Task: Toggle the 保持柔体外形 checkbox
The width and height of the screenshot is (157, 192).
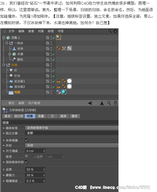Action: click(x=26, y=162)
